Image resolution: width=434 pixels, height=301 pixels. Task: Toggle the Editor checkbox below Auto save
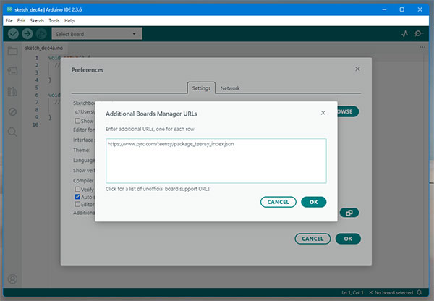pos(77,205)
